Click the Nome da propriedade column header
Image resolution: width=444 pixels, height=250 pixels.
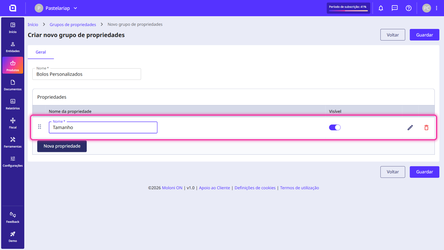point(70,111)
